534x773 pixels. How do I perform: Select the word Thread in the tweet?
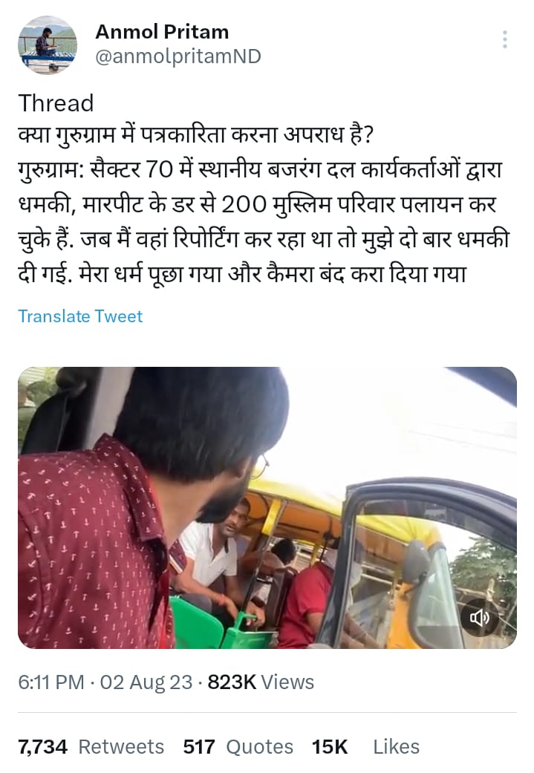[x=56, y=103]
